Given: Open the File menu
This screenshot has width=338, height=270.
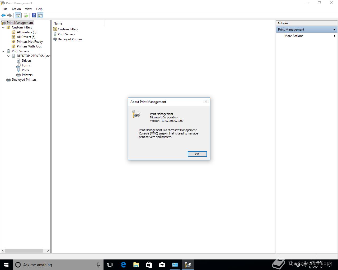Looking at the screenshot, I should point(5,9).
